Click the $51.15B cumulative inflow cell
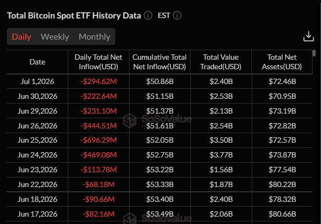The image size is (321, 224). pos(160,96)
